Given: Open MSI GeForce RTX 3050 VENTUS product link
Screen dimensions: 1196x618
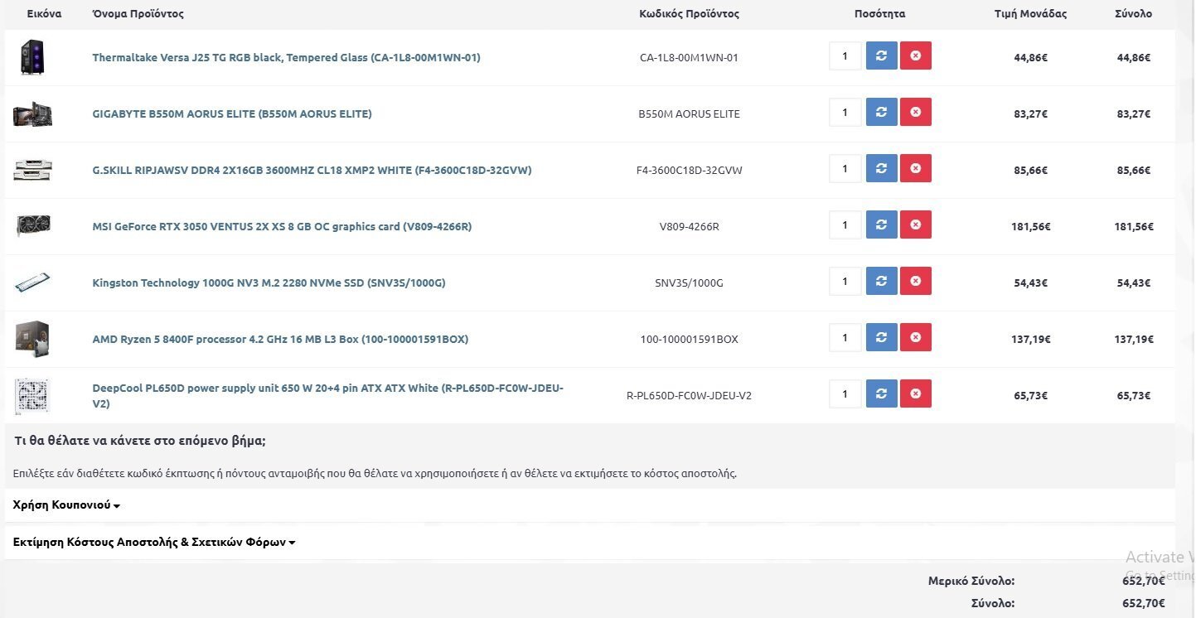Looking at the screenshot, I should tap(282, 226).
